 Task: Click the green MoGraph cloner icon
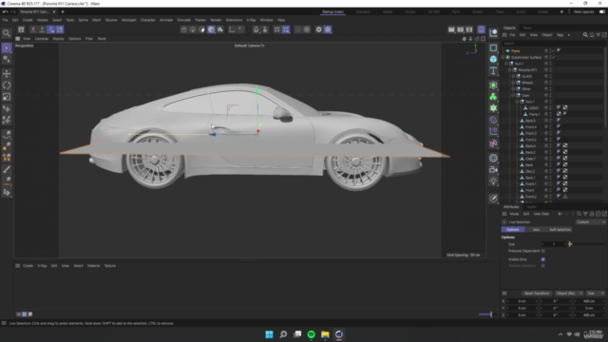tap(493, 97)
